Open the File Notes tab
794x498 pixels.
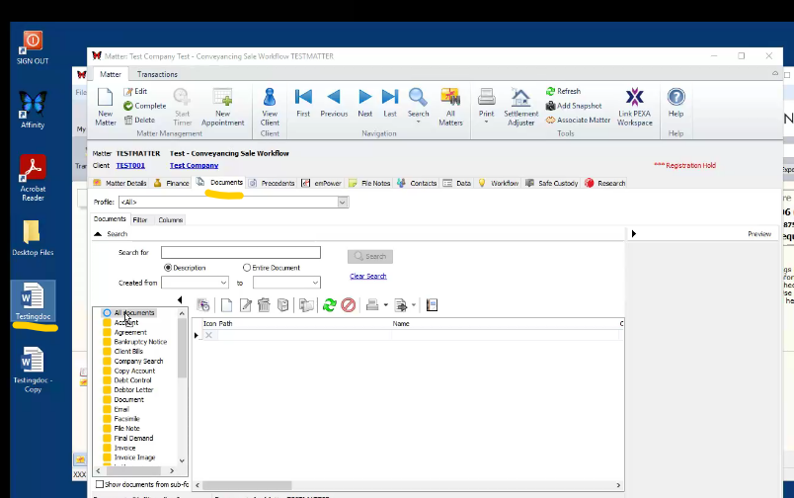tap(369, 183)
